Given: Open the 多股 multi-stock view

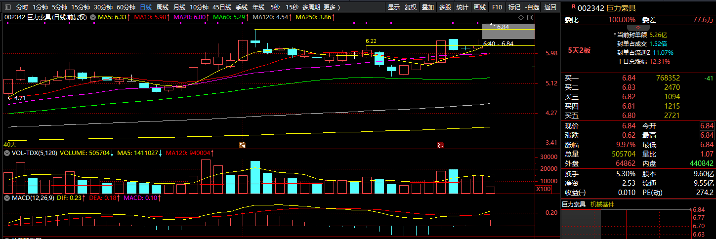Looking at the screenshot, I should [445, 7].
